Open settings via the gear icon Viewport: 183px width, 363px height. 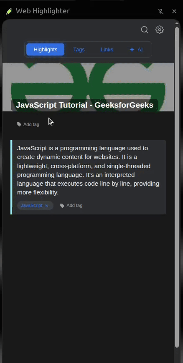pyautogui.click(x=160, y=30)
